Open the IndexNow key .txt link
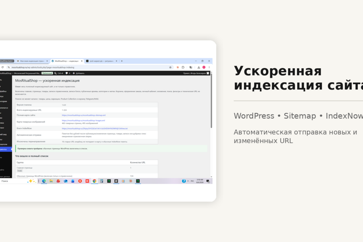This screenshot has height=242, width=363. click(x=95, y=128)
